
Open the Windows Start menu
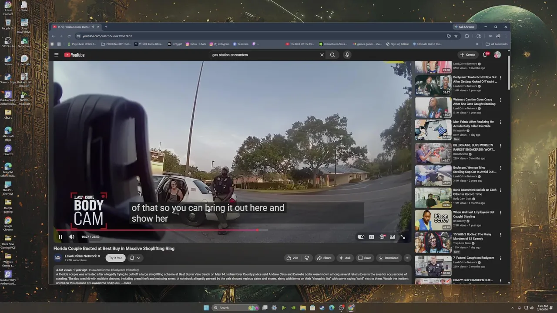[206, 308]
